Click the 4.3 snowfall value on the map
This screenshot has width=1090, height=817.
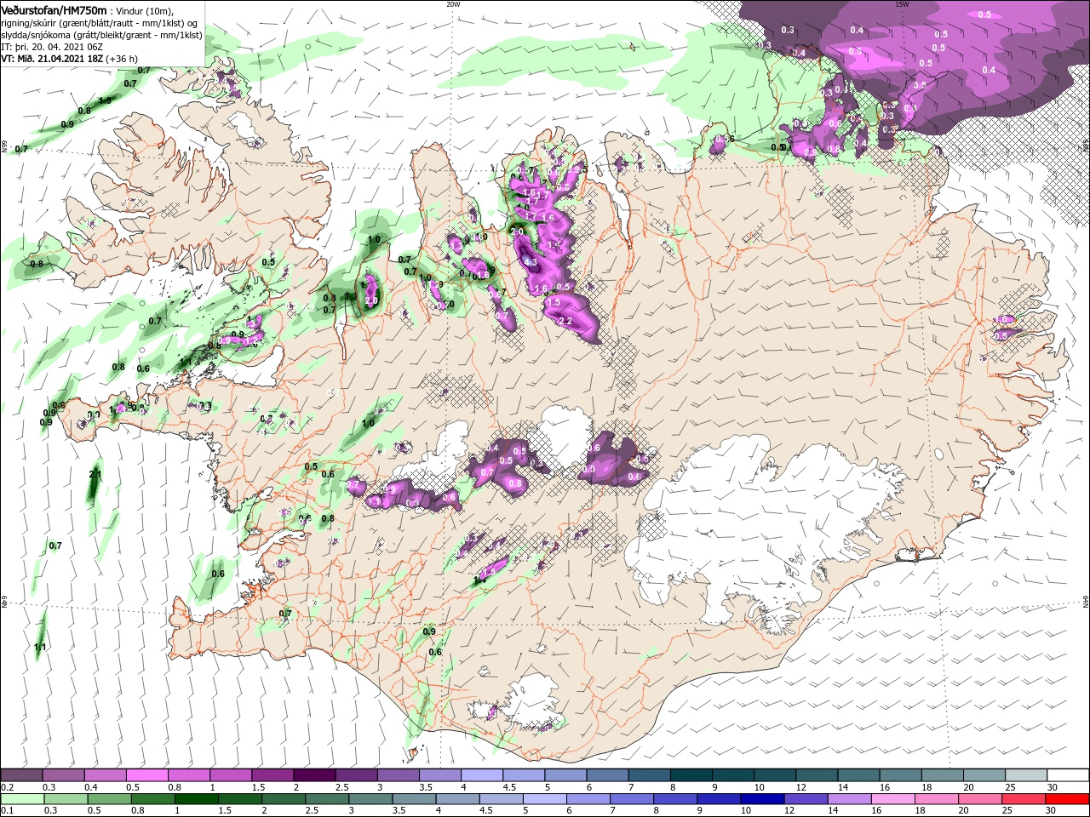click(531, 262)
